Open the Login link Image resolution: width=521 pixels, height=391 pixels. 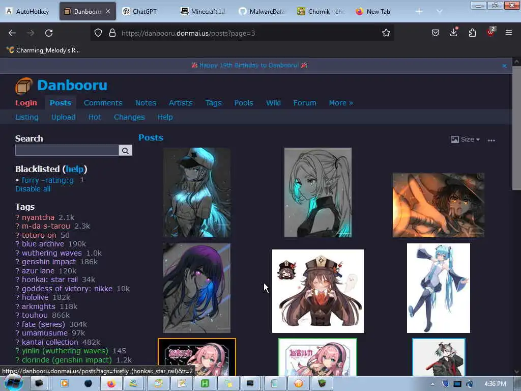coord(26,103)
